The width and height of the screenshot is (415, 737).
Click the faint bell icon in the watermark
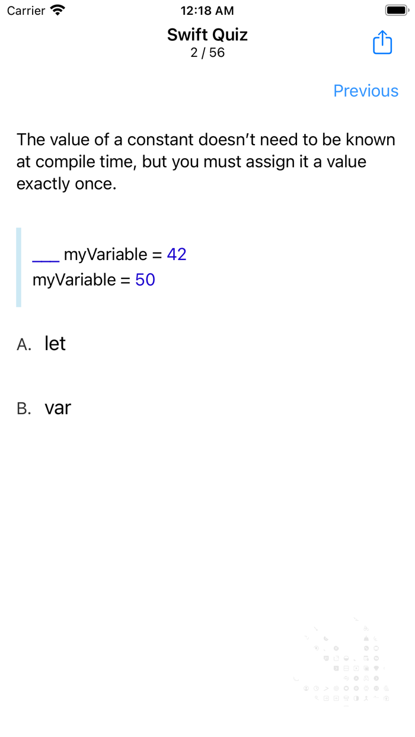[x=366, y=639]
